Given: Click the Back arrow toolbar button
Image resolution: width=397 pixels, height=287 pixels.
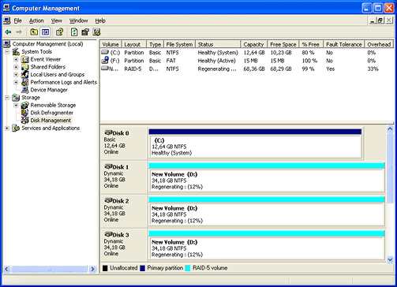Looking at the screenshot, I should pyautogui.click(x=8, y=32).
